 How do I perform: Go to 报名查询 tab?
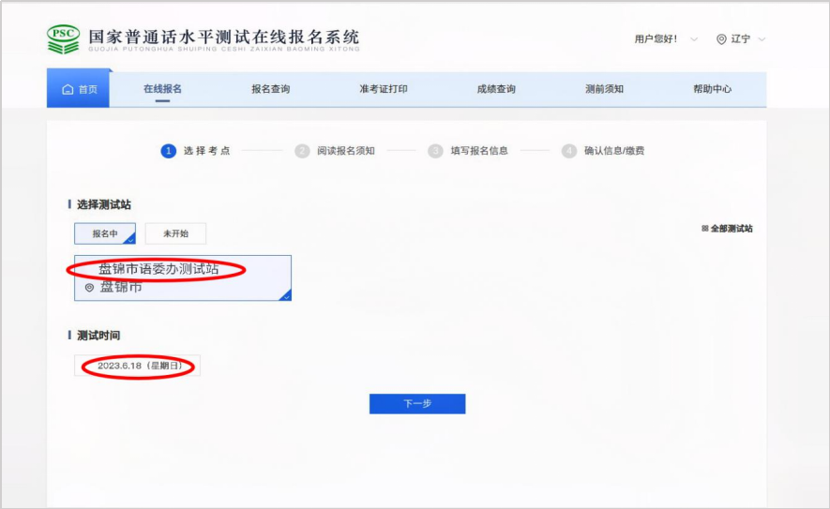(271, 89)
